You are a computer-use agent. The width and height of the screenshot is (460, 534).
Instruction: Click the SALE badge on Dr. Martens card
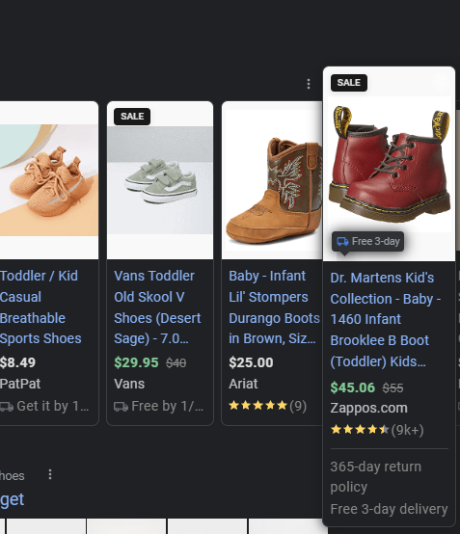349,83
